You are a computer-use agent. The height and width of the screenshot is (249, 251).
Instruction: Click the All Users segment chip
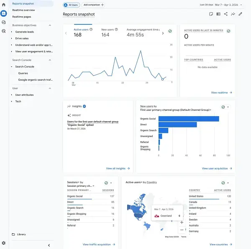71,5
